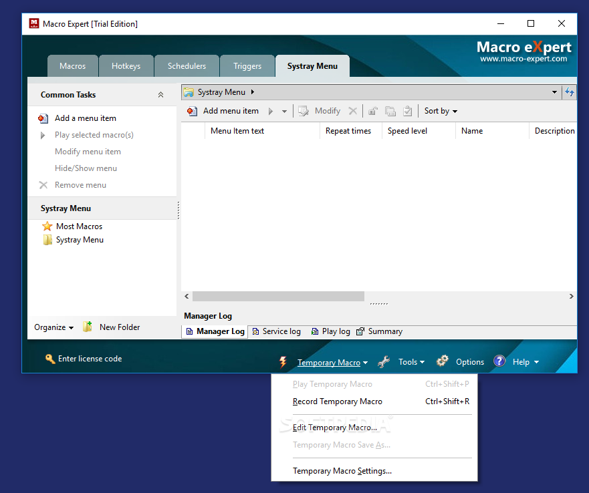Click the Speed level column header
This screenshot has height=493, width=589.
(x=419, y=131)
